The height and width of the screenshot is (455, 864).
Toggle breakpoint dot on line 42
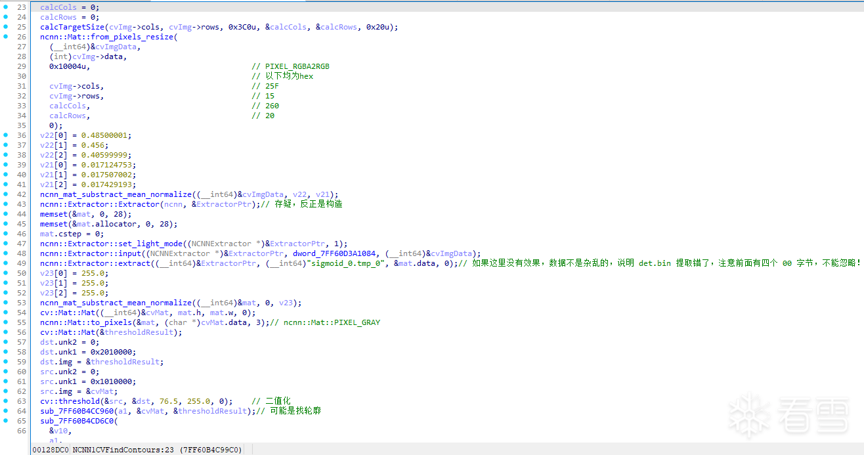[x=6, y=194]
